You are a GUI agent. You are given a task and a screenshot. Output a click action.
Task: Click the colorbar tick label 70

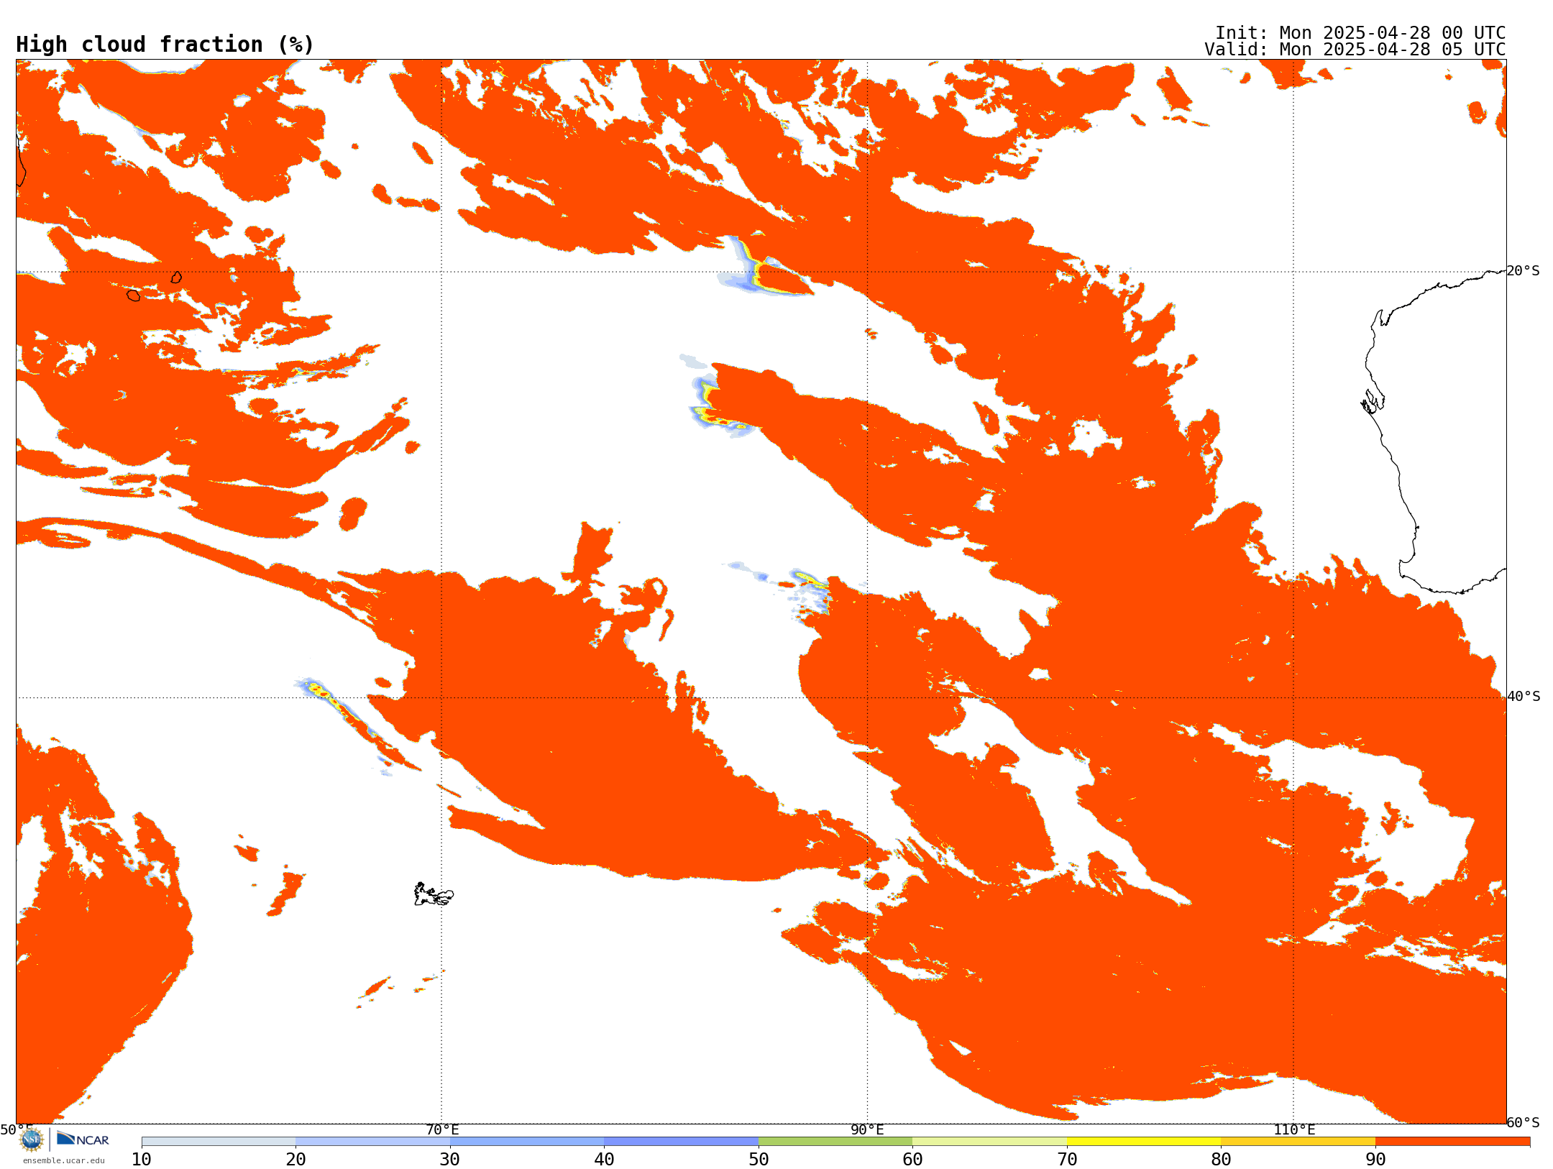coord(1067,1160)
